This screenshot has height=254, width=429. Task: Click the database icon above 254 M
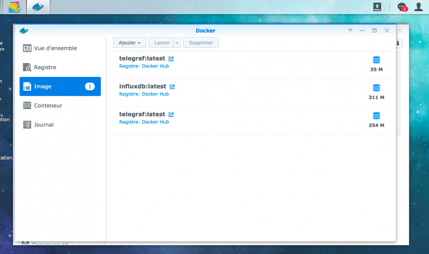[377, 116]
